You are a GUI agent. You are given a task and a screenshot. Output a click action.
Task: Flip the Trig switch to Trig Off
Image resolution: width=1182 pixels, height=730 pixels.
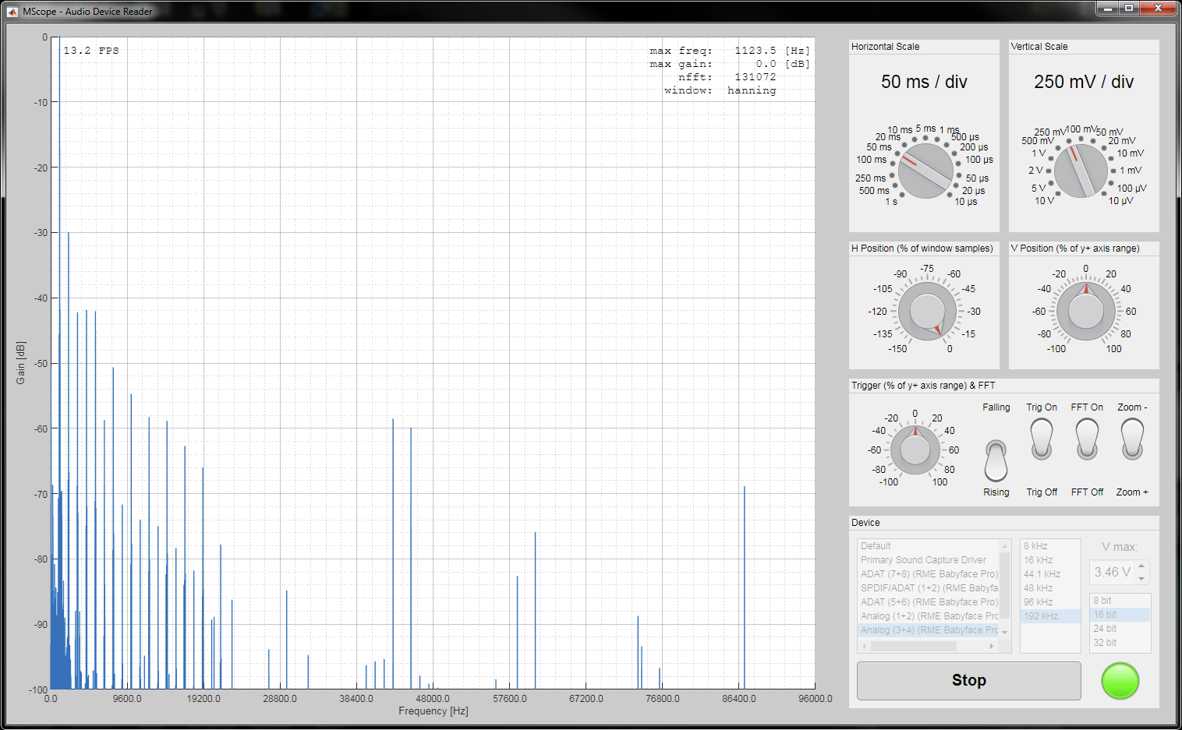coord(1041,452)
